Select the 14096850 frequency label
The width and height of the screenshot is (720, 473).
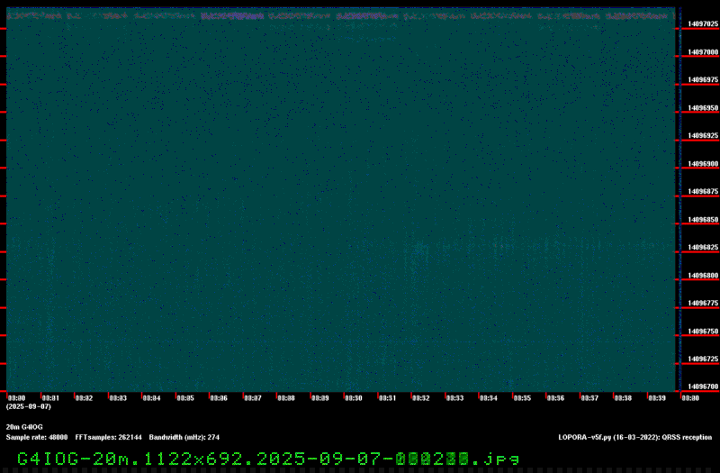click(703, 220)
